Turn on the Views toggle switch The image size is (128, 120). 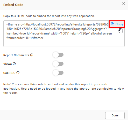58,64
